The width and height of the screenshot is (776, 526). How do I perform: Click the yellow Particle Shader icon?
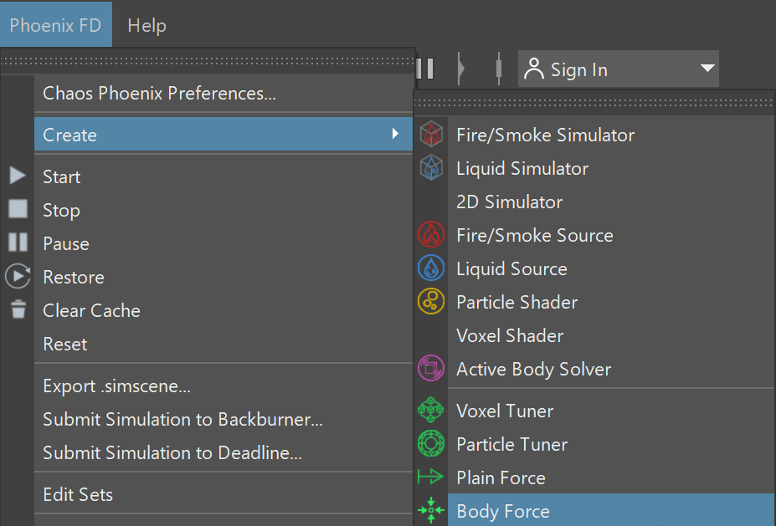[431, 301]
